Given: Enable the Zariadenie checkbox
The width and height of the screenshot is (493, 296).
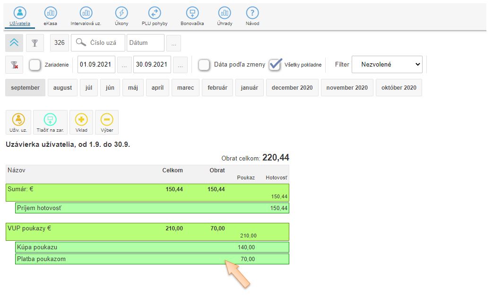Looking at the screenshot, I should (x=35, y=65).
